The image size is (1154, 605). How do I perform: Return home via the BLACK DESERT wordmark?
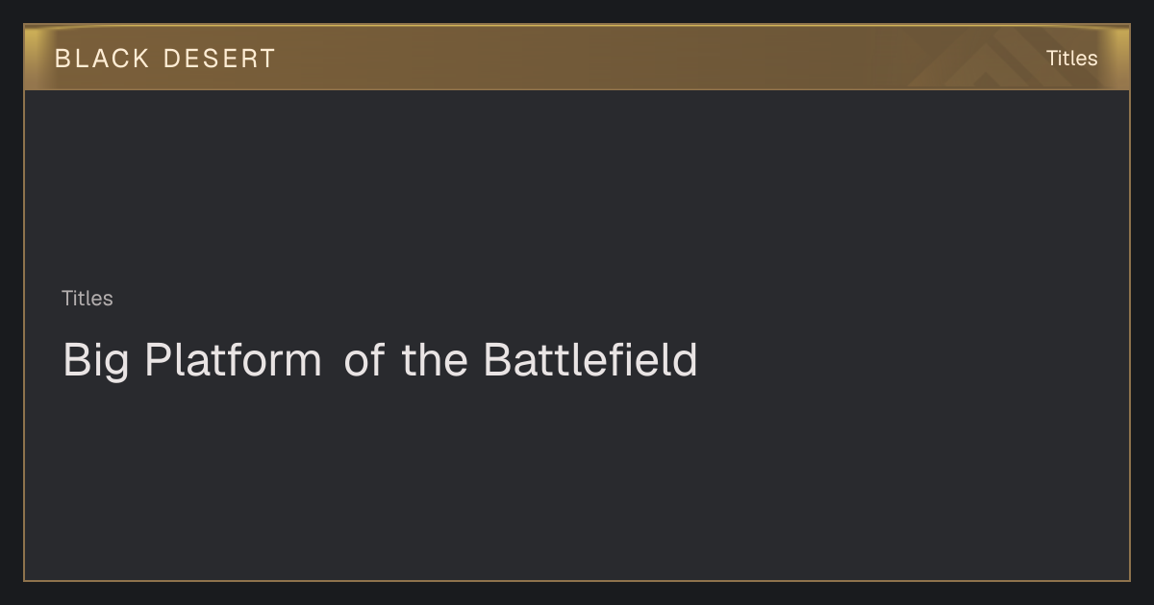point(165,59)
